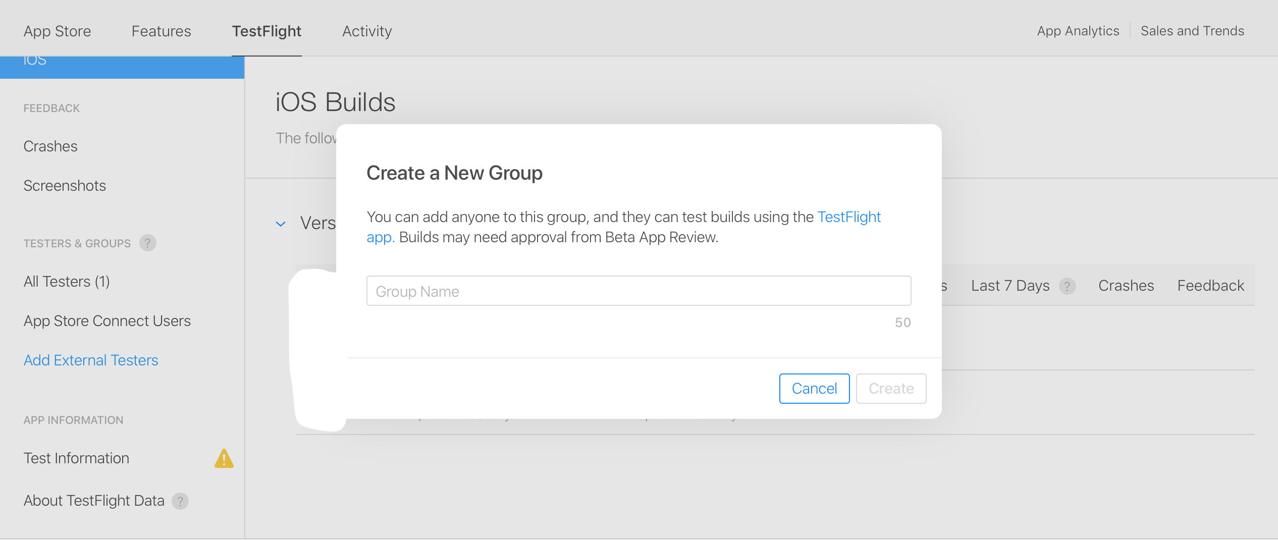1278x540 pixels.
Task: Open Test Information page
Action: [76, 458]
